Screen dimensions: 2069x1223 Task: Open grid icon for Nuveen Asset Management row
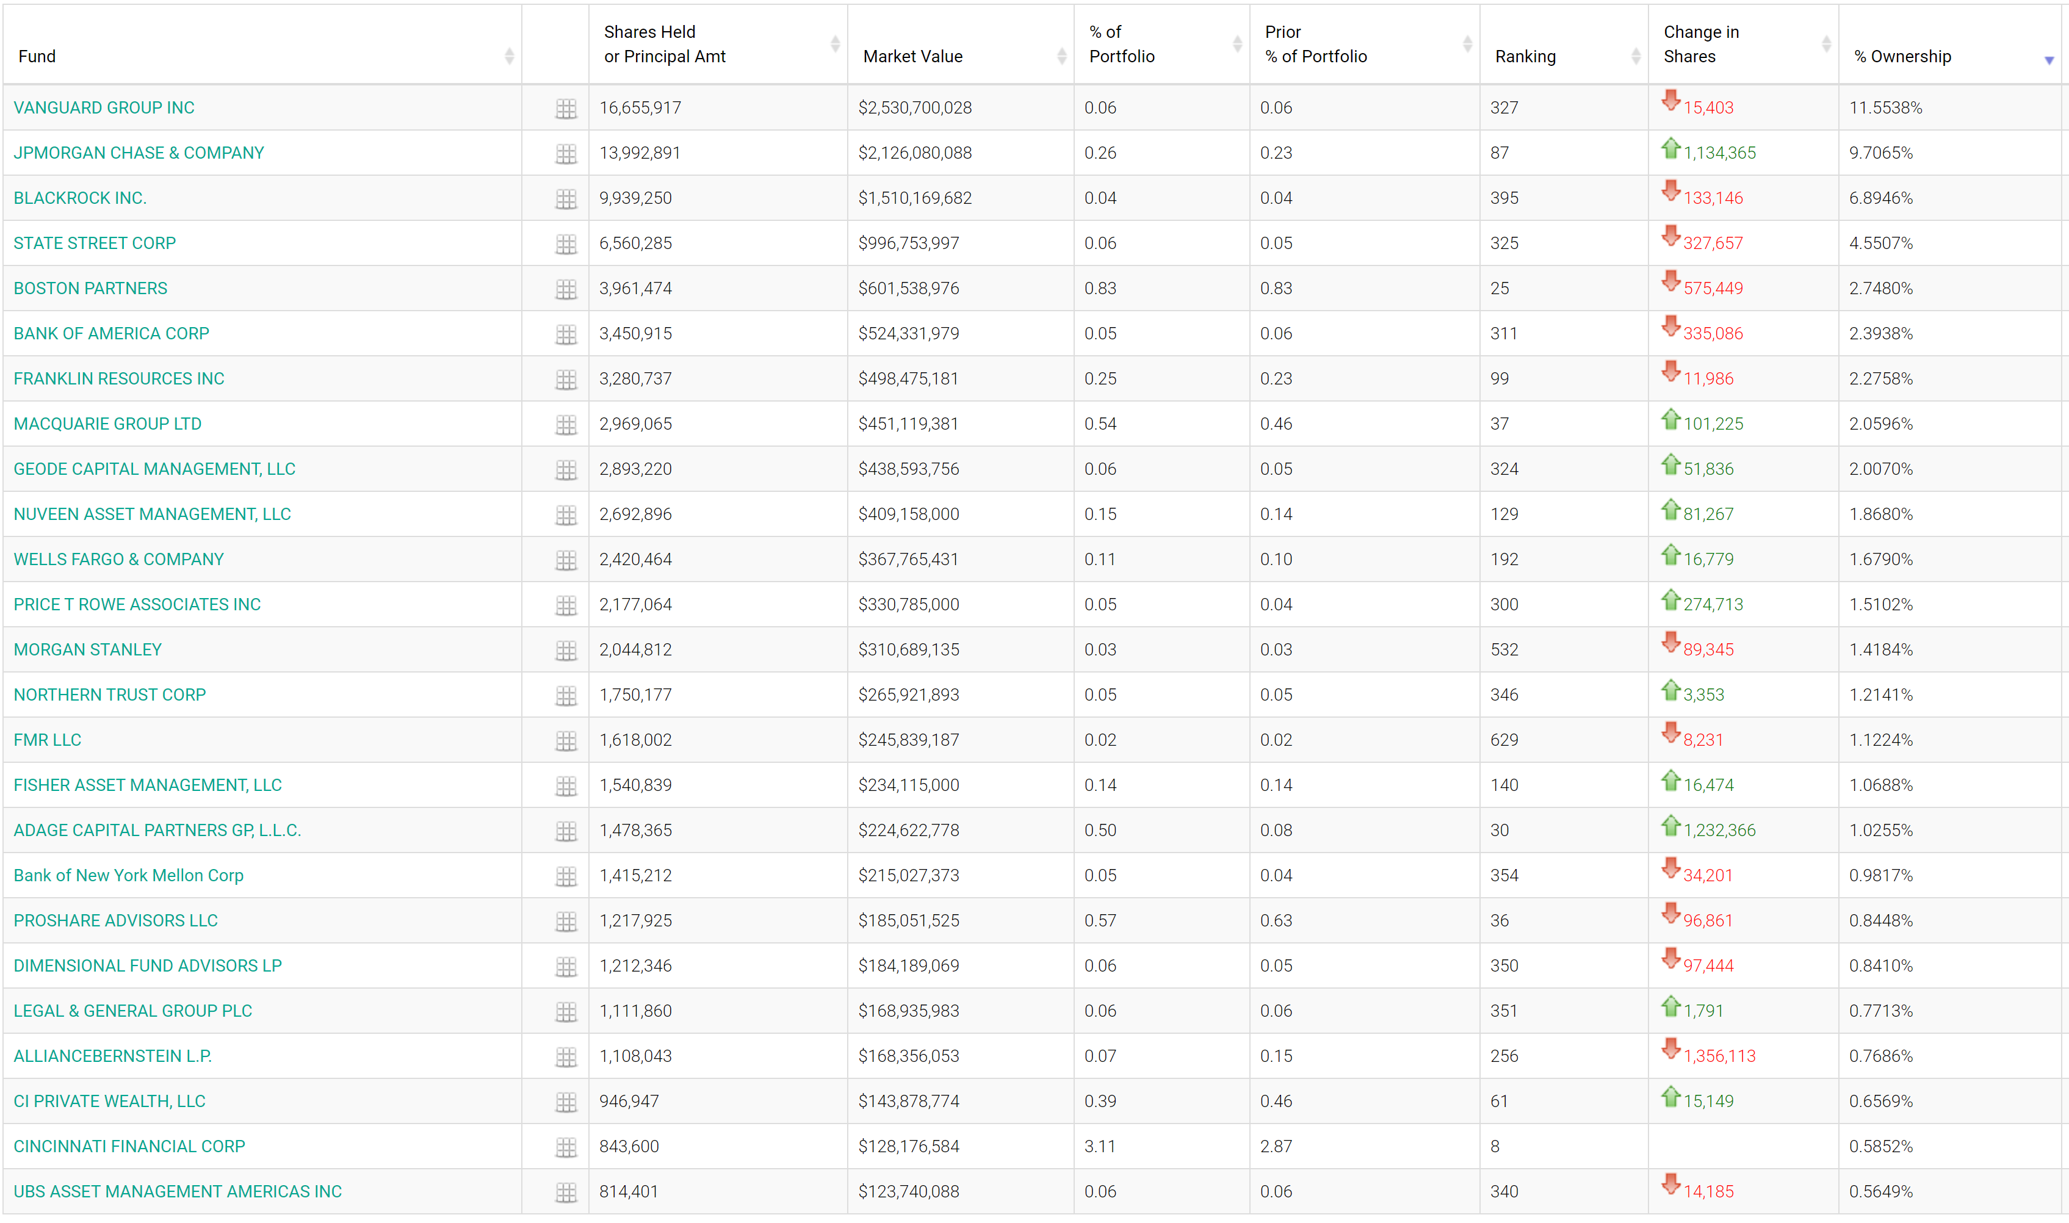pos(566,515)
